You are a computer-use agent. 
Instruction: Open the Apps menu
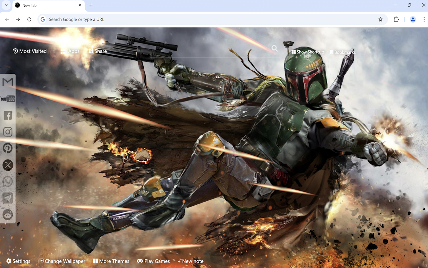70,51
